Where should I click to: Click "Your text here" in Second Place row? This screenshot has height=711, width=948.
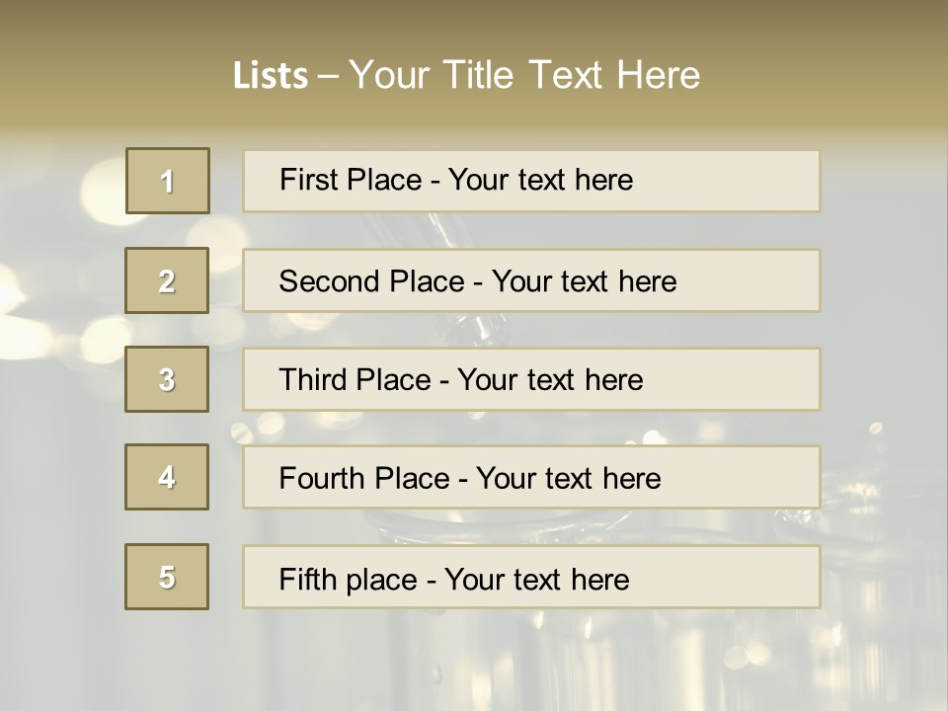pos(584,281)
